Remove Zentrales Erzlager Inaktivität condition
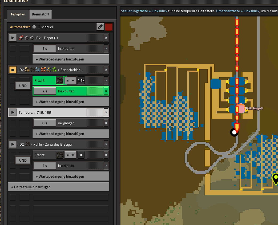Screen dimensions: 278x225 tap(106, 166)
